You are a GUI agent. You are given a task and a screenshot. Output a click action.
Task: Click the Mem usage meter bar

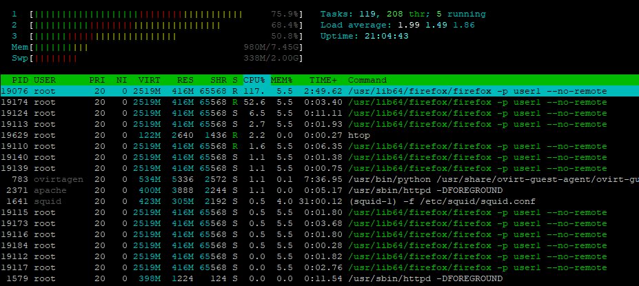pos(165,47)
